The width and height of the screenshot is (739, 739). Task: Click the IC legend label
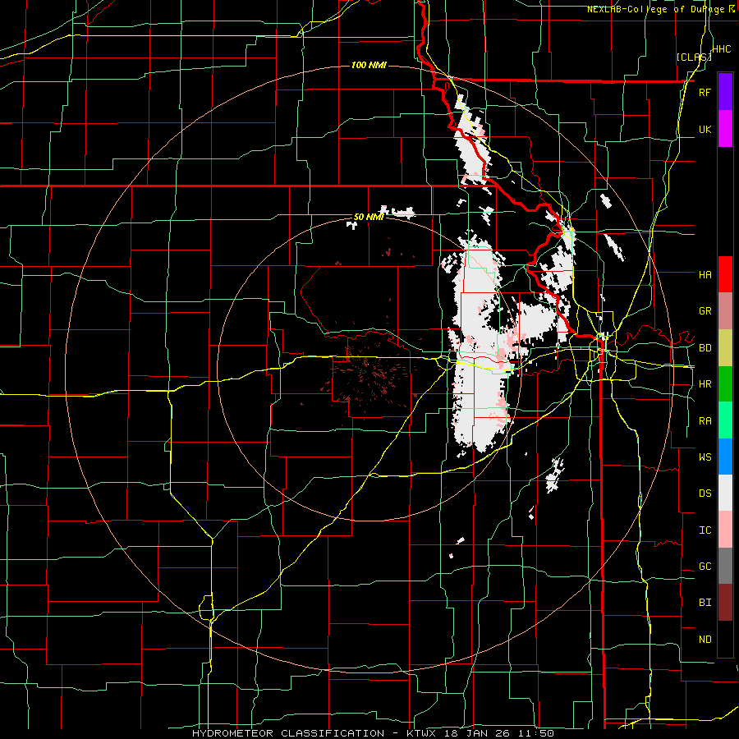click(705, 530)
